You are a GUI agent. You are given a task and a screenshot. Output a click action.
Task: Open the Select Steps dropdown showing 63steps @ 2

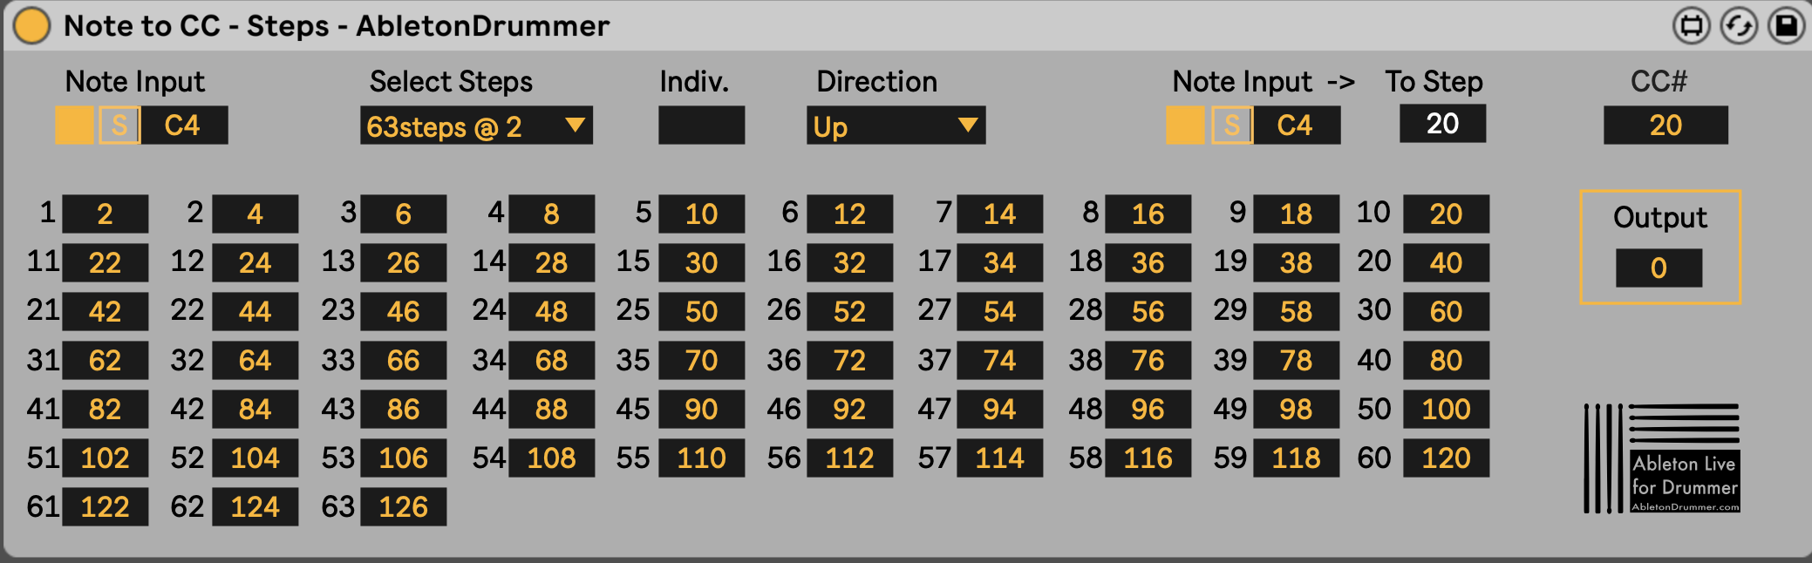pyautogui.click(x=476, y=126)
